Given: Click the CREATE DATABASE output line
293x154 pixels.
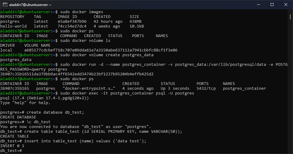Looking at the screenshot, I should click(18, 117).
